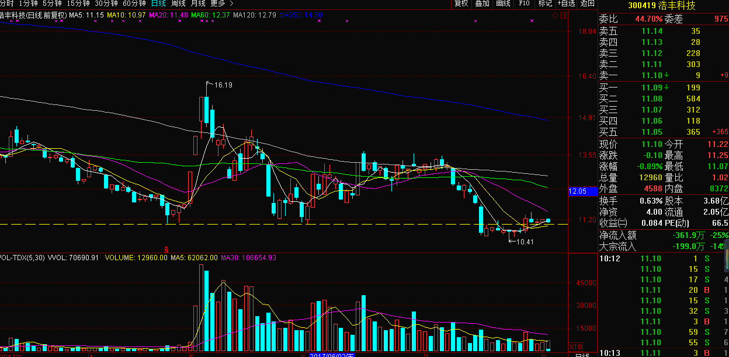Click the 10.41 low price annotation

click(x=525, y=242)
